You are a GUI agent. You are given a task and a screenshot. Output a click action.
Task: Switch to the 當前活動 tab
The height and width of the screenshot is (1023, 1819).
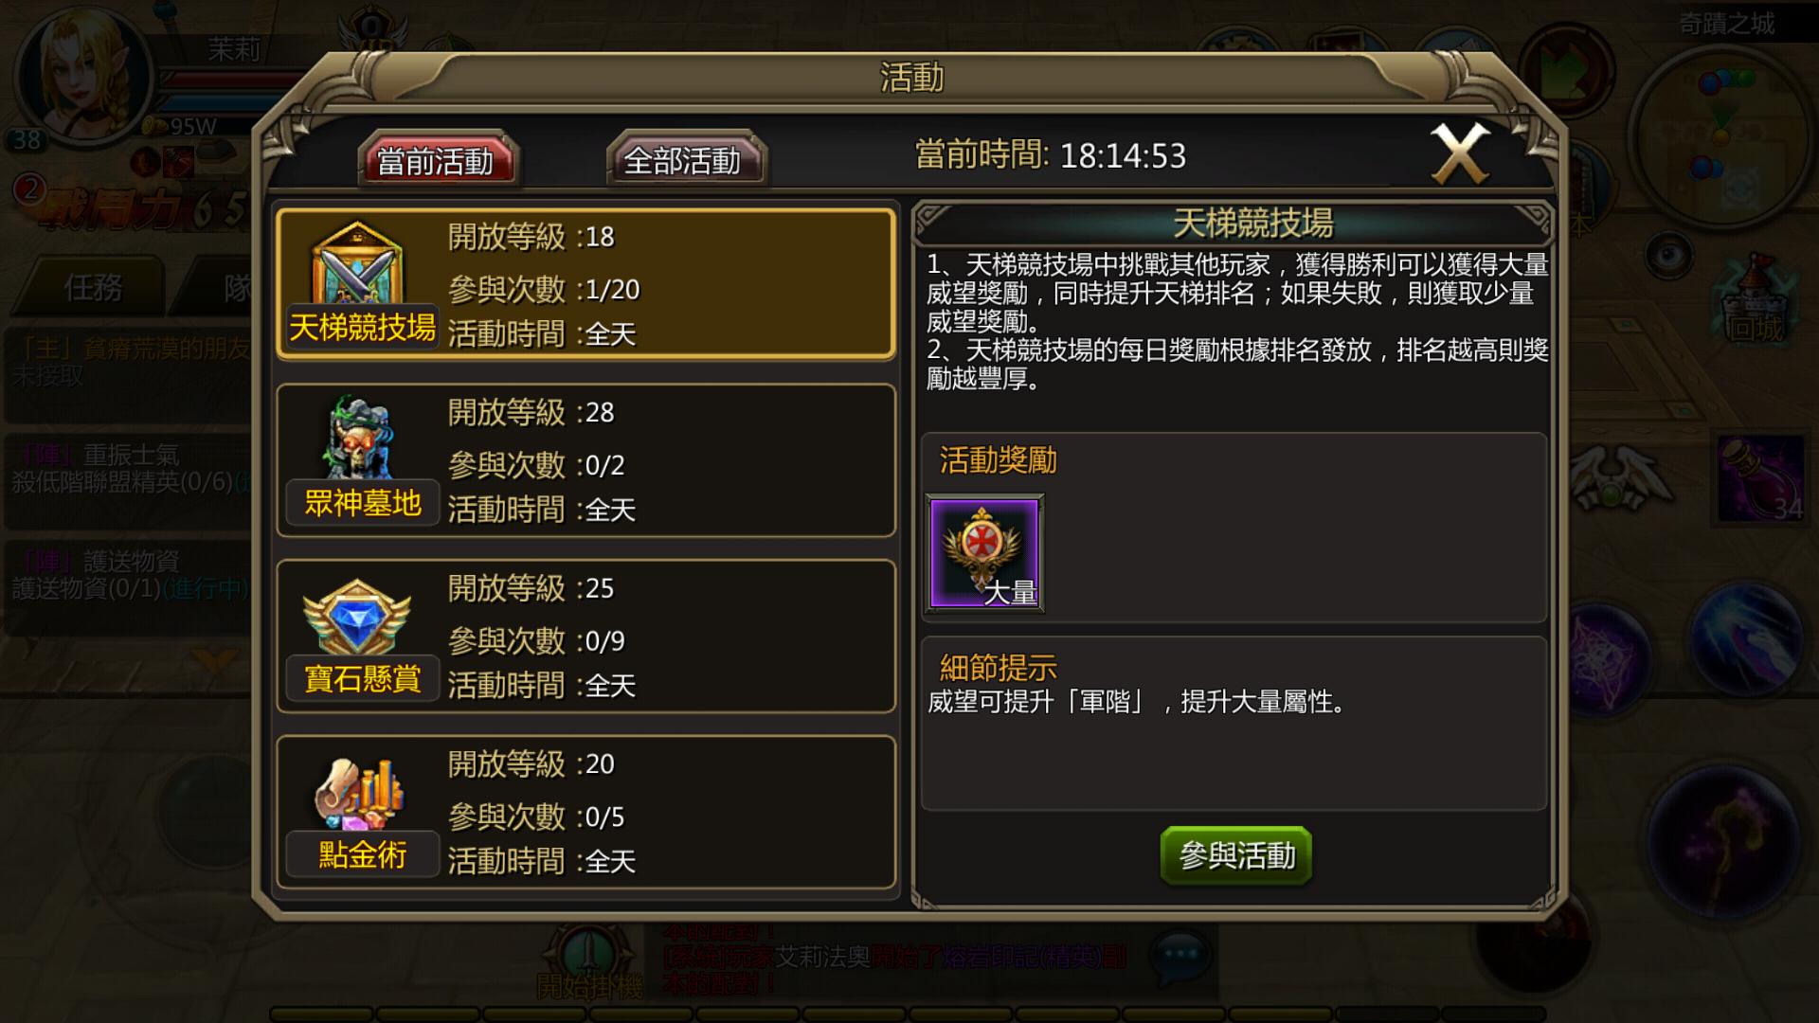click(436, 161)
